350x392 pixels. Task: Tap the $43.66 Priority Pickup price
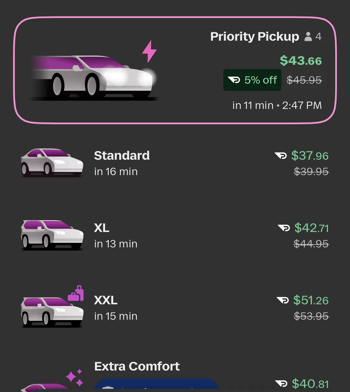(x=301, y=61)
